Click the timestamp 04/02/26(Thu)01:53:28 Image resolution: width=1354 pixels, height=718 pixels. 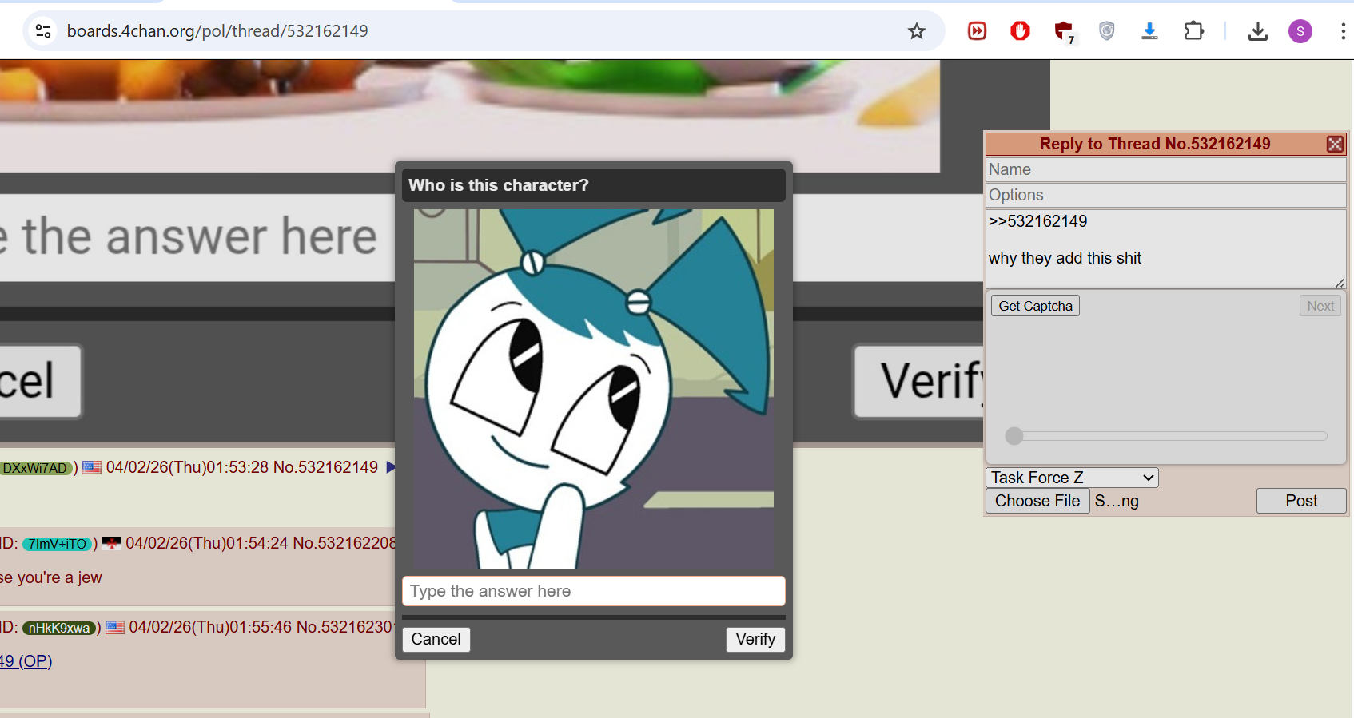pos(187,467)
